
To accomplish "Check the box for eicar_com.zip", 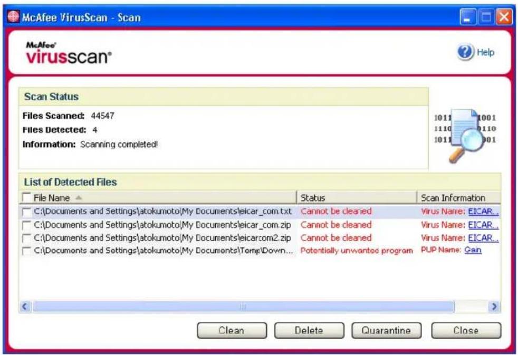I will (x=26, y=225).
